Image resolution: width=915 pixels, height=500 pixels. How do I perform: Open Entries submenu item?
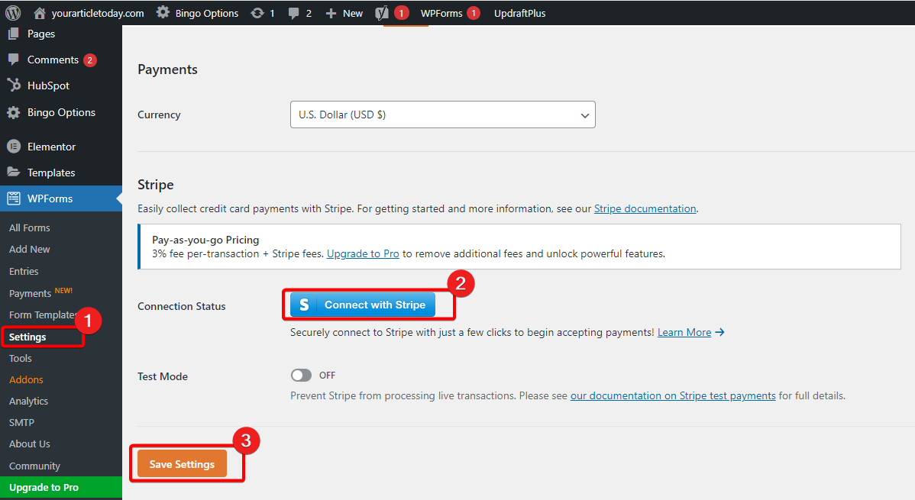24,271
